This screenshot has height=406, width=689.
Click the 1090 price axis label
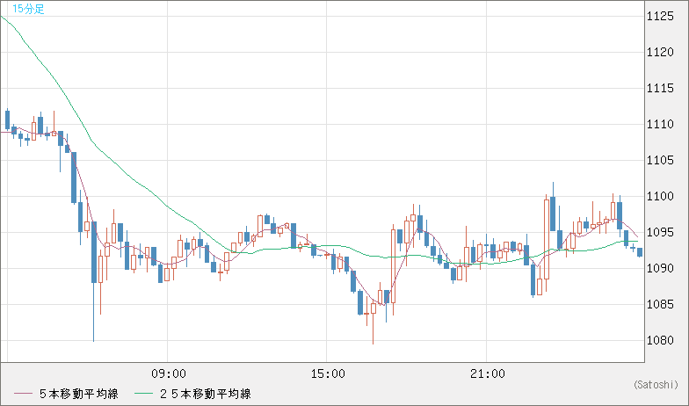[660, 268]
